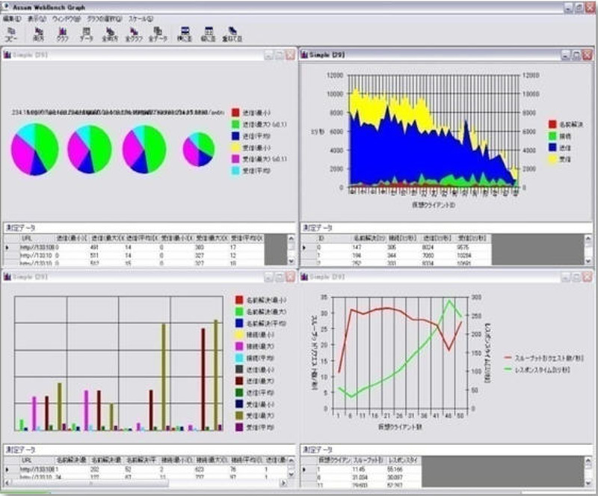Maximize the bar chart Simple window
The image size is (598, 496).
[x=278, y=278]
